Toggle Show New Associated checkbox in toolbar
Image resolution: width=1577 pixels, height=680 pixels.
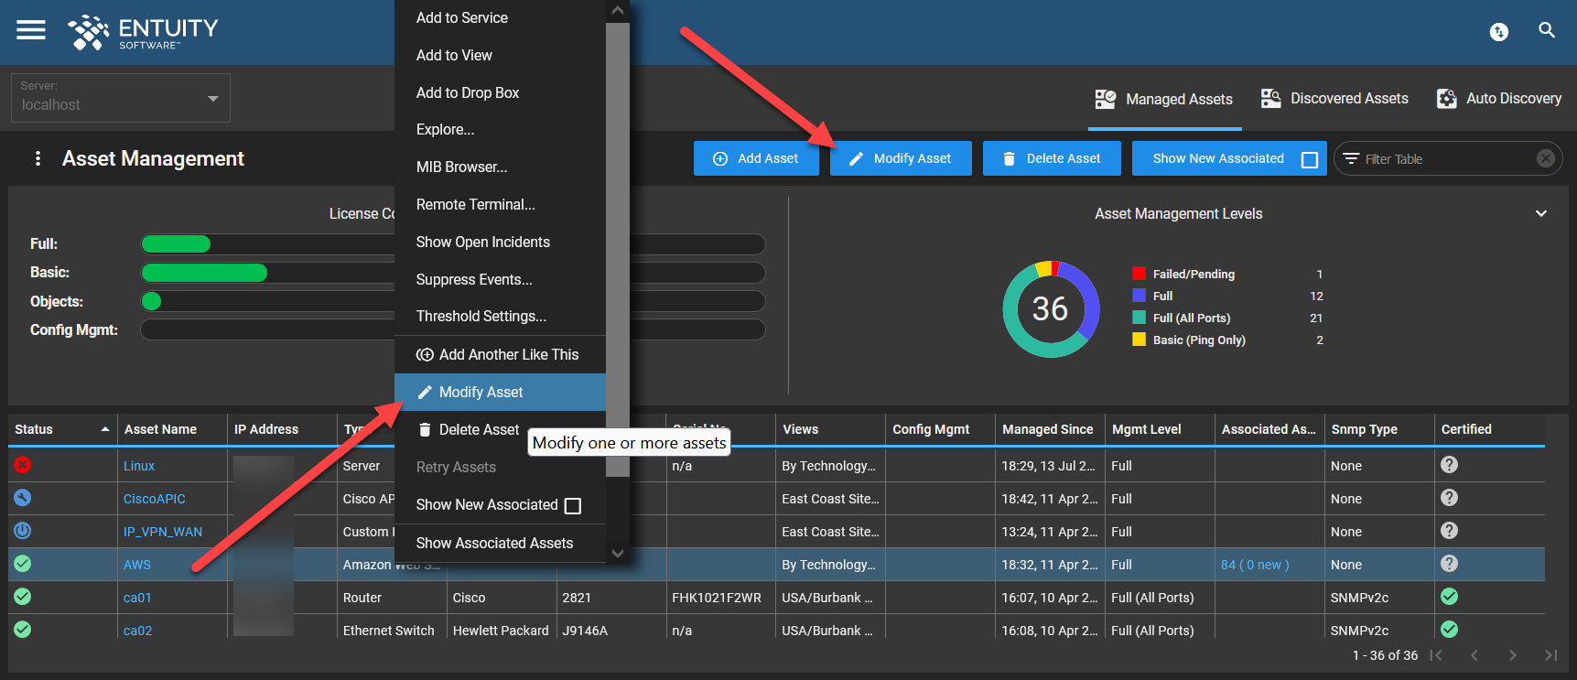1310,159
